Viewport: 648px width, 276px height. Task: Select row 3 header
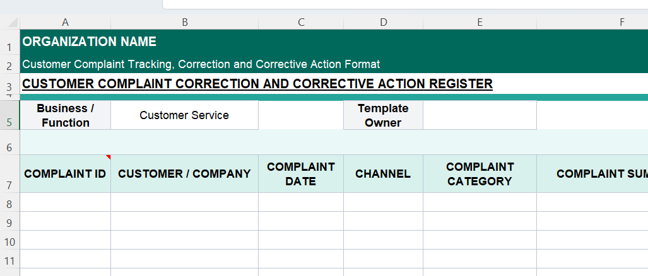point(9,86)
